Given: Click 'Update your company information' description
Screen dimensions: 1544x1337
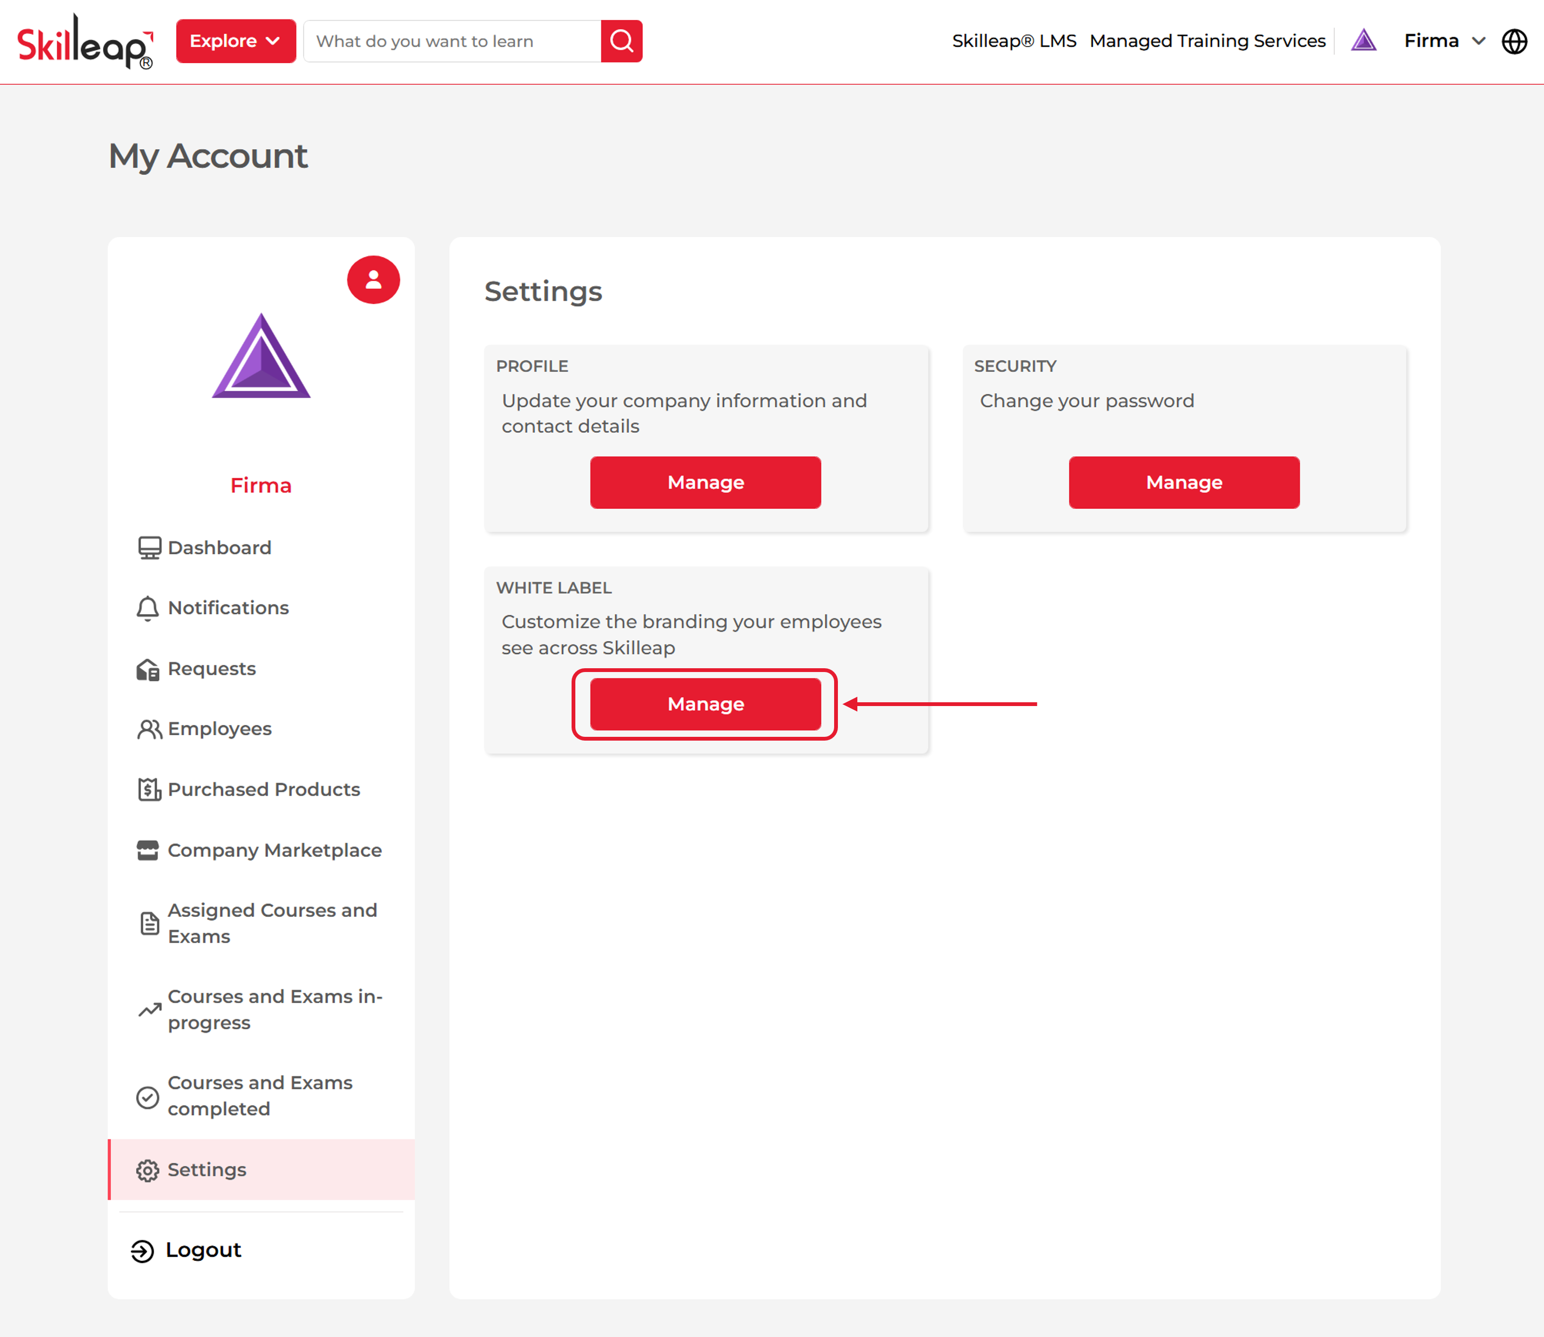Looking at the screenshot, I should pos(684,413).
